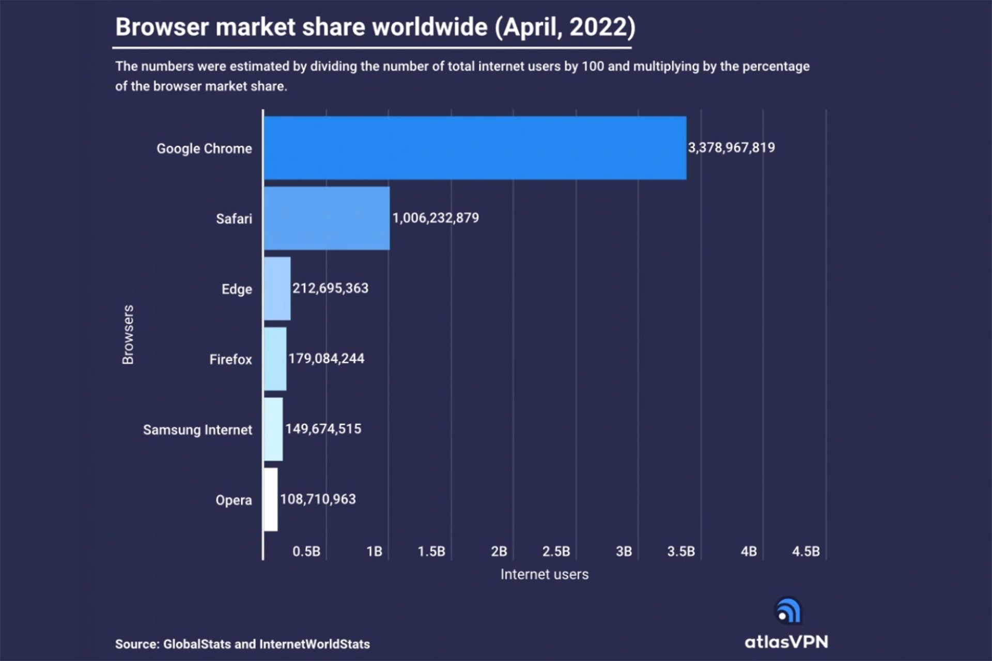The image size is (992, 661).
Task: Click the Firefox bar in the chart
Action: 275,359
